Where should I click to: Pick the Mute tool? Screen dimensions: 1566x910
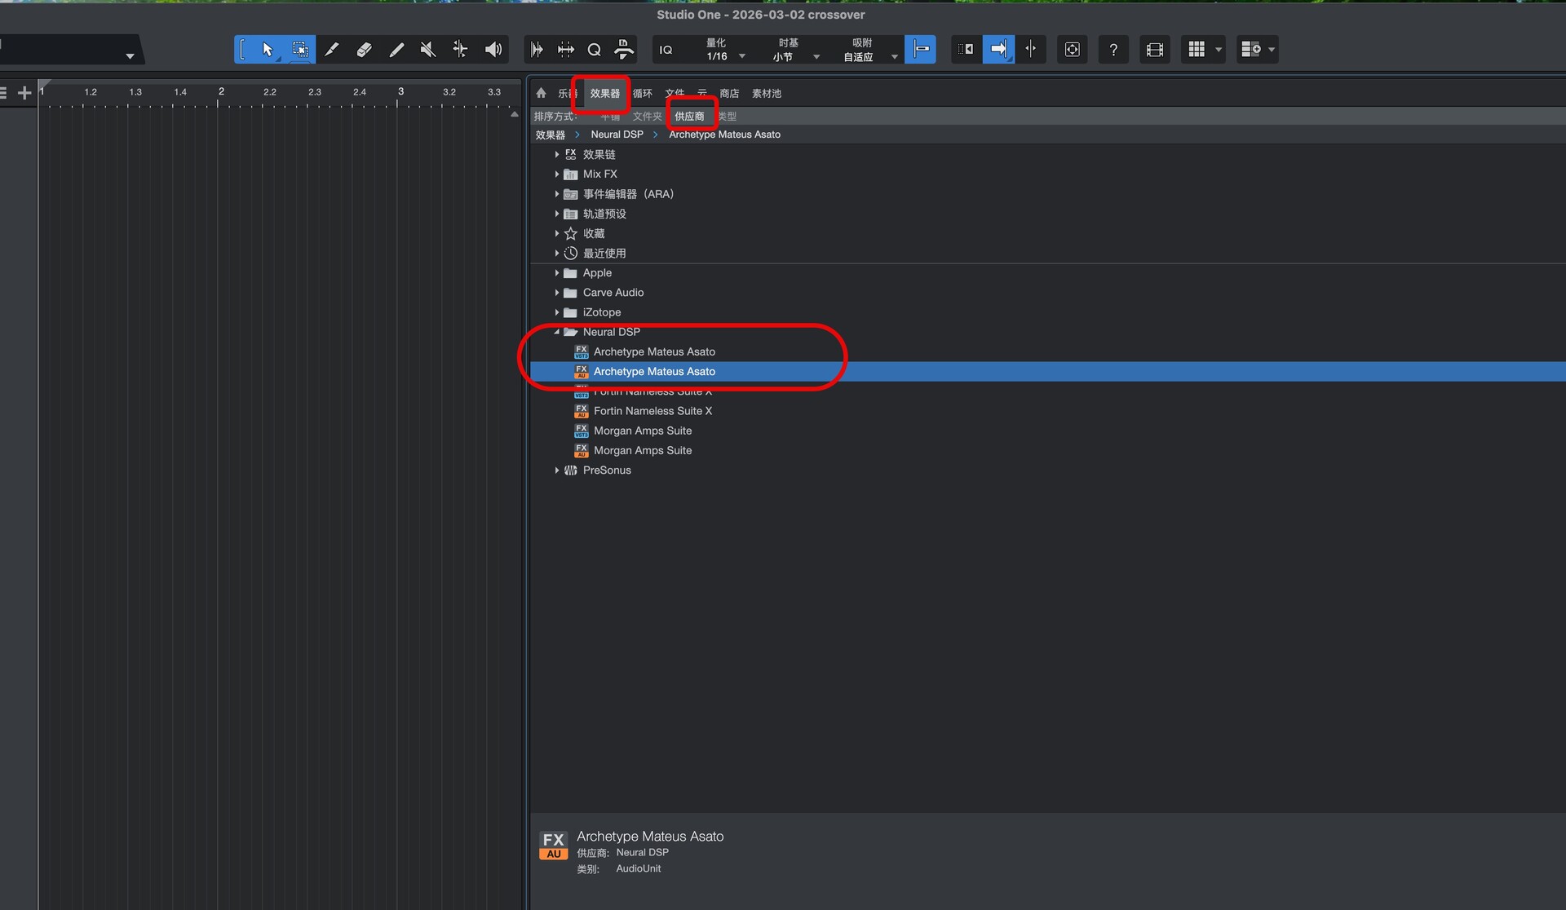pos(428,50)
